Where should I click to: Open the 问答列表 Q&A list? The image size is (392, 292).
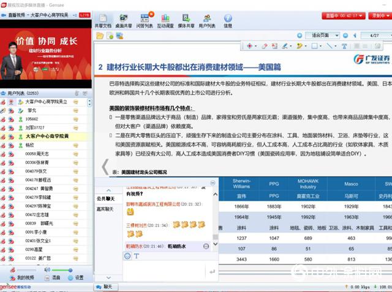[145, 20]
